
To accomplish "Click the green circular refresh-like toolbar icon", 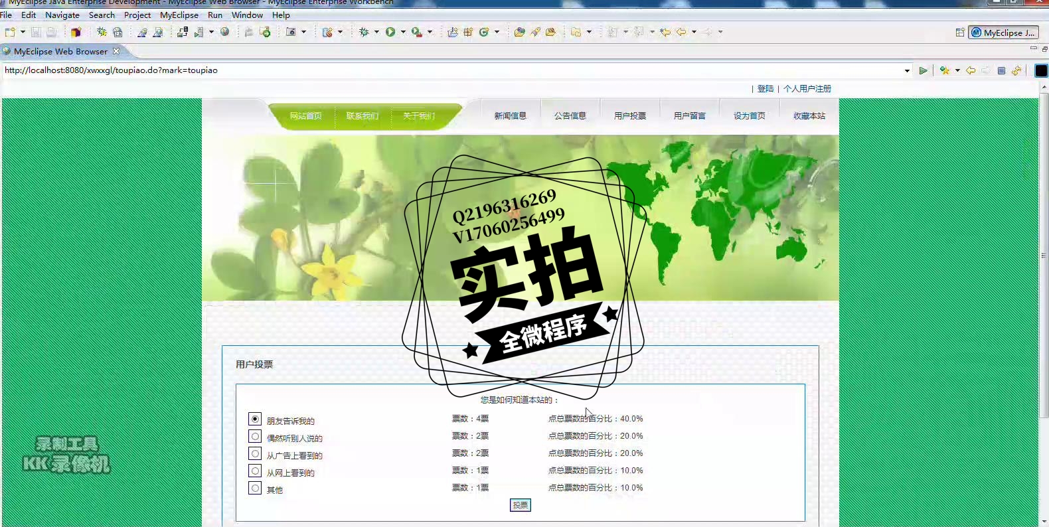I will (484, 32).
